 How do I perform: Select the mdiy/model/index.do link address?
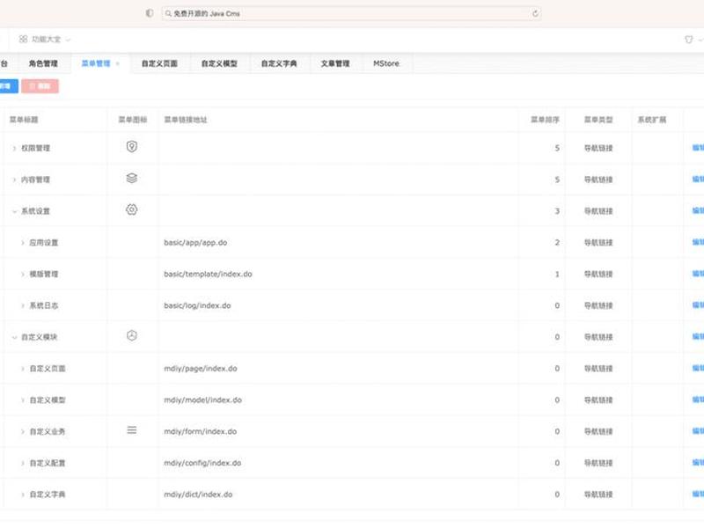click(x=202, y=400)
